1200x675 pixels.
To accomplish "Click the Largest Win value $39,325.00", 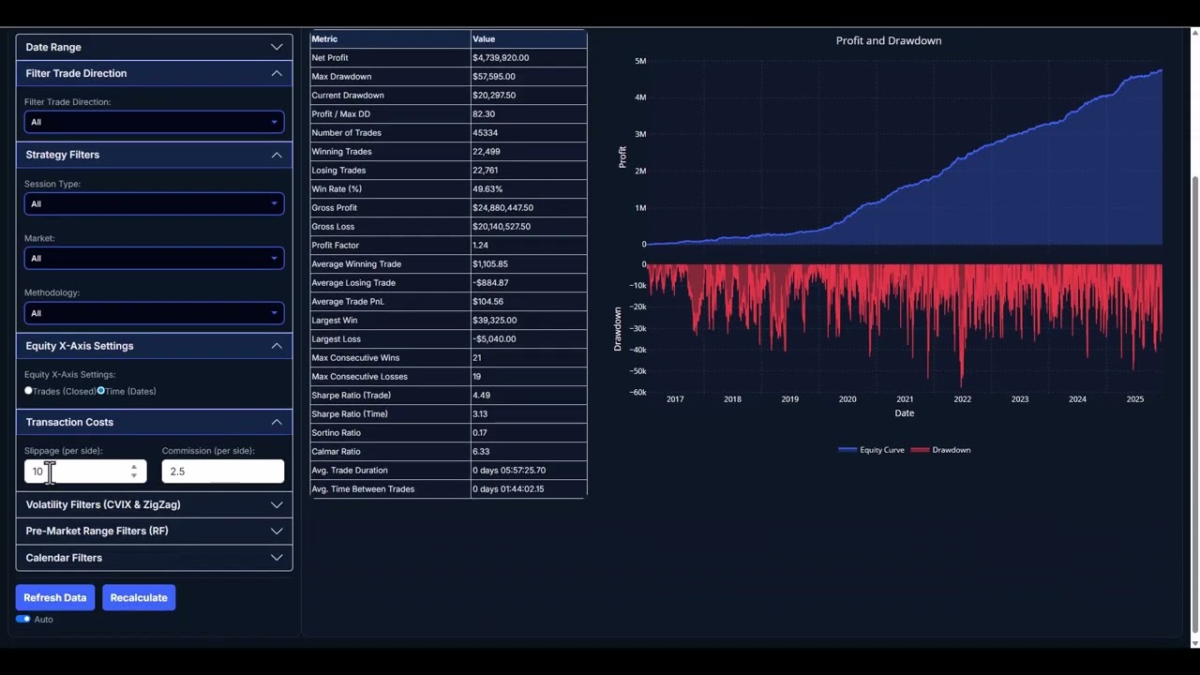I will click(494, 321).
